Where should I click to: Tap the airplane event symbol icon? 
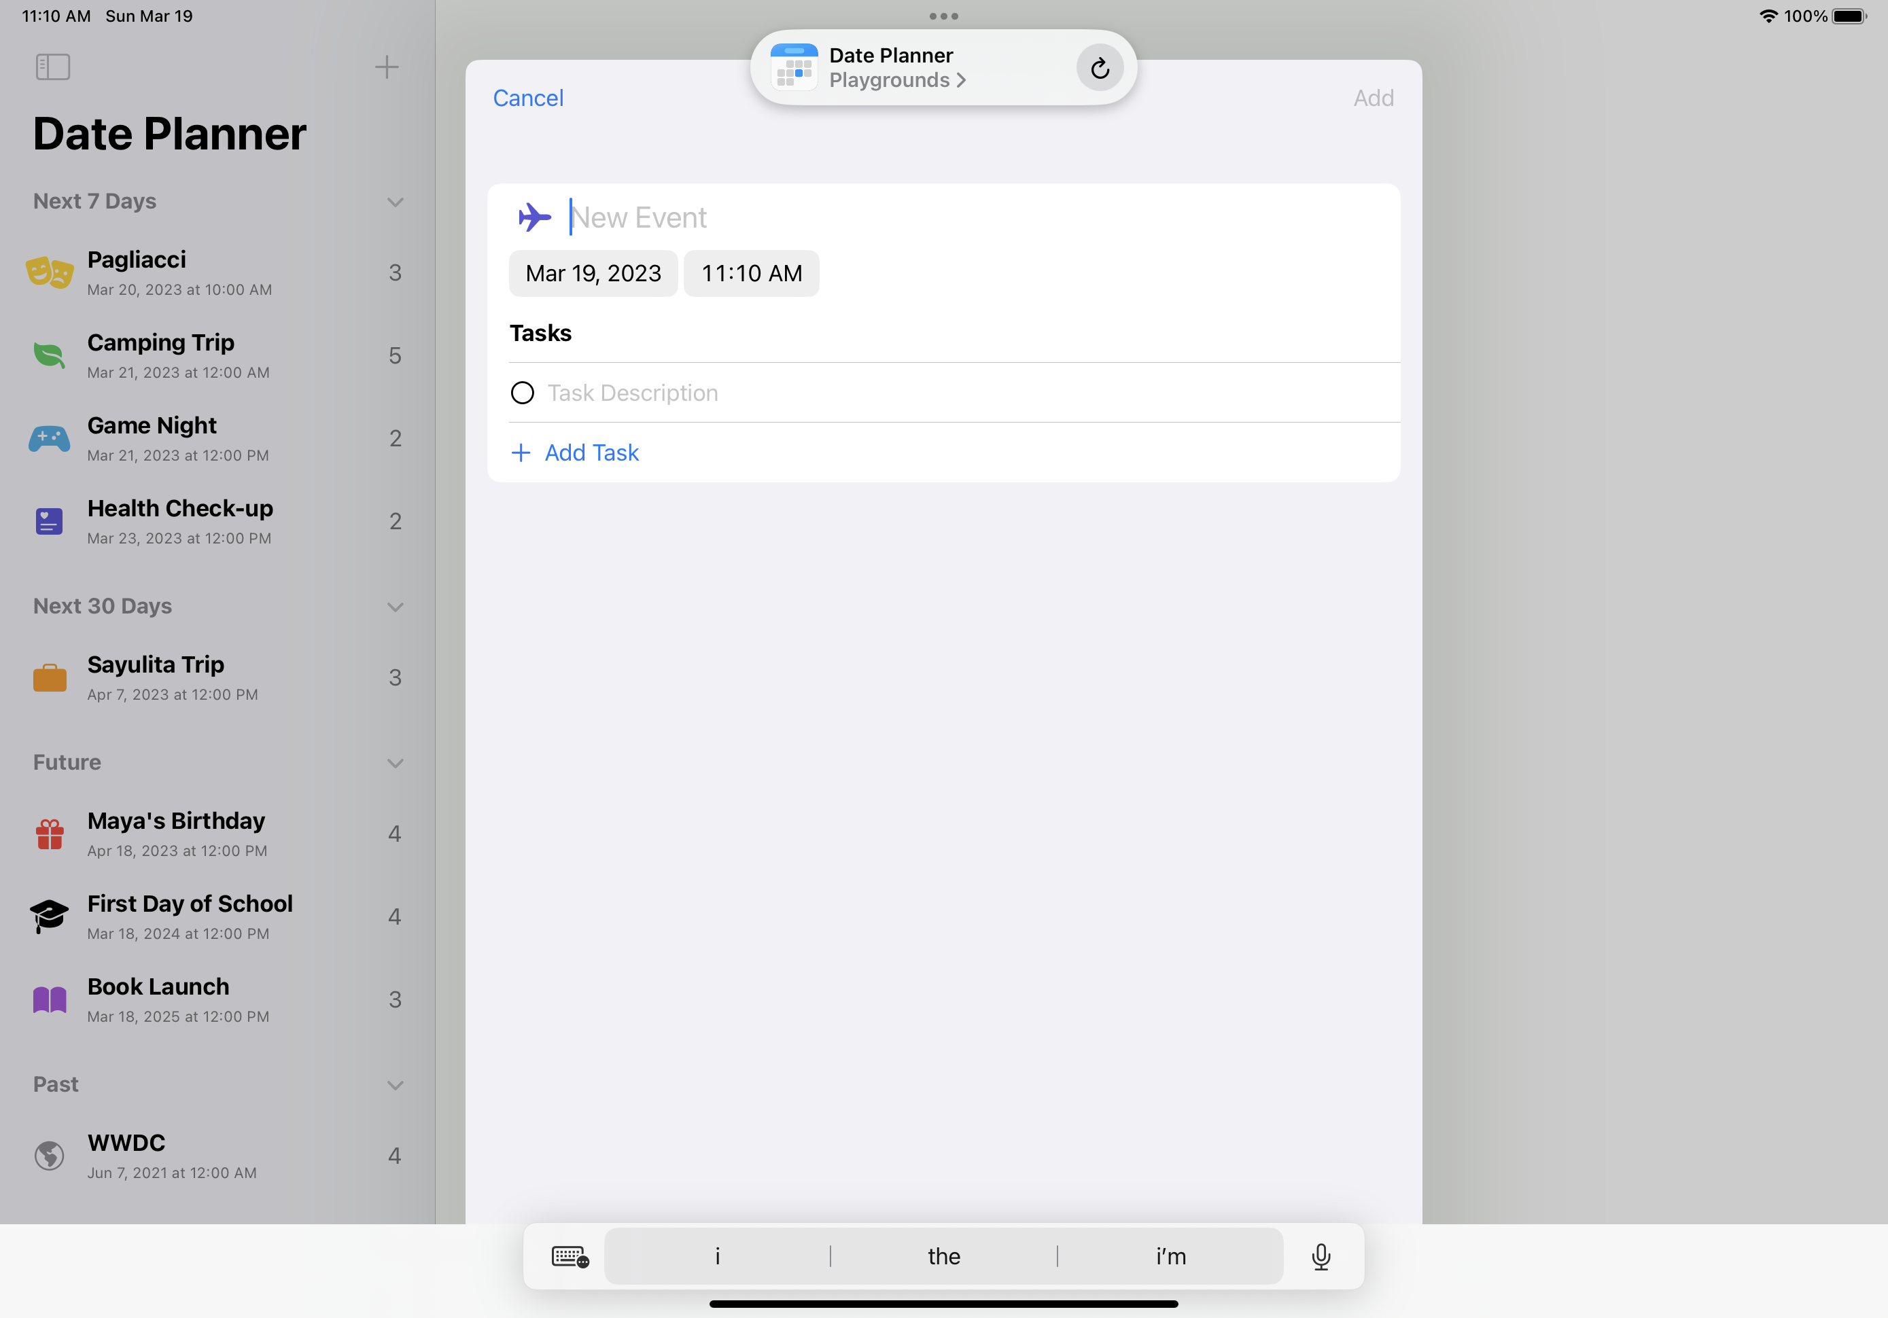(x=534, y=217)
